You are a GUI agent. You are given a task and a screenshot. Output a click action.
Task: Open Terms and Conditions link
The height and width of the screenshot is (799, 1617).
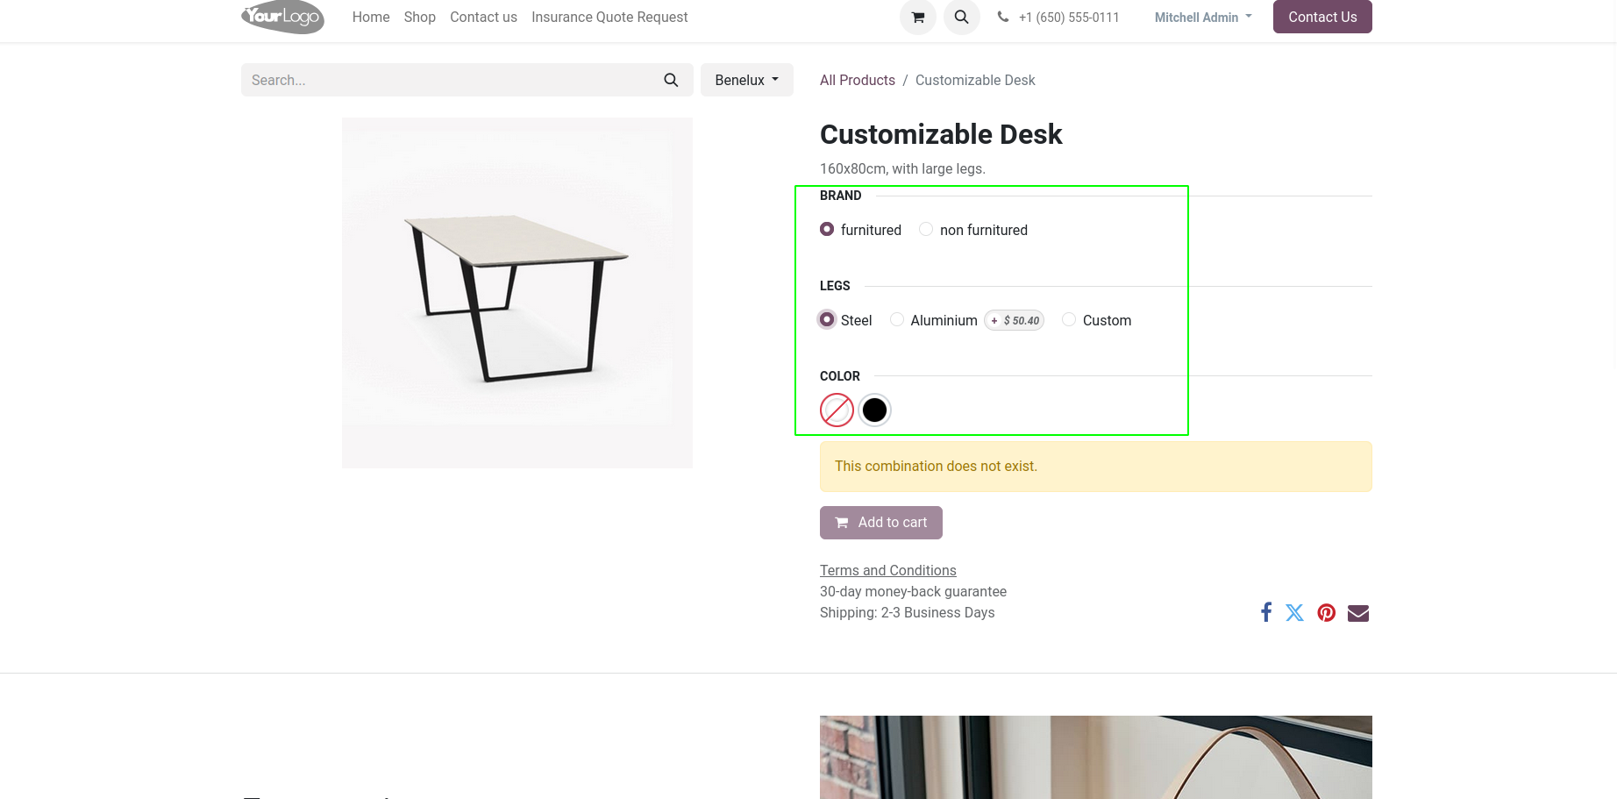click(x=887, y=570)
